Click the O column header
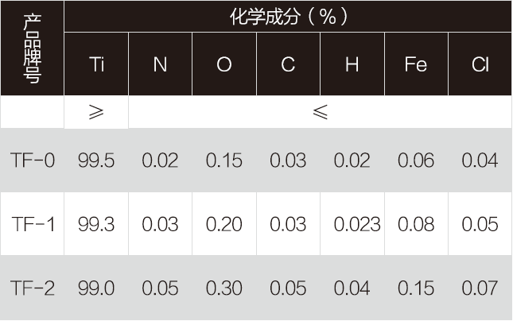Viewport: 513px width, 321px height. (224, 64)
